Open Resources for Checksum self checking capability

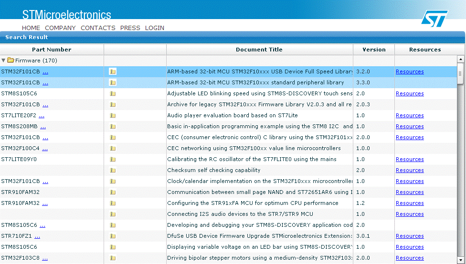[410, 170]
